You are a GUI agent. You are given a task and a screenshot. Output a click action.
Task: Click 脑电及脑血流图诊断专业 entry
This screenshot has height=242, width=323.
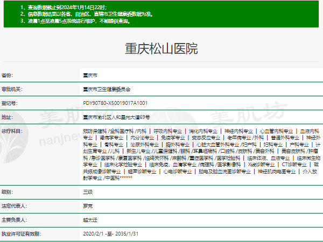[x=224, y=172]
